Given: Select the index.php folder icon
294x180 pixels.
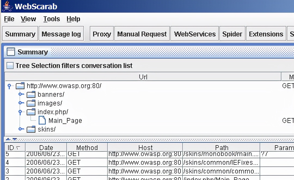Looking at the screenshot, I should pyautogui.click(x=31, y=112).
